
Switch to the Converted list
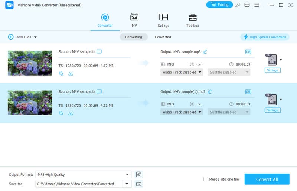tap(163, 37)
